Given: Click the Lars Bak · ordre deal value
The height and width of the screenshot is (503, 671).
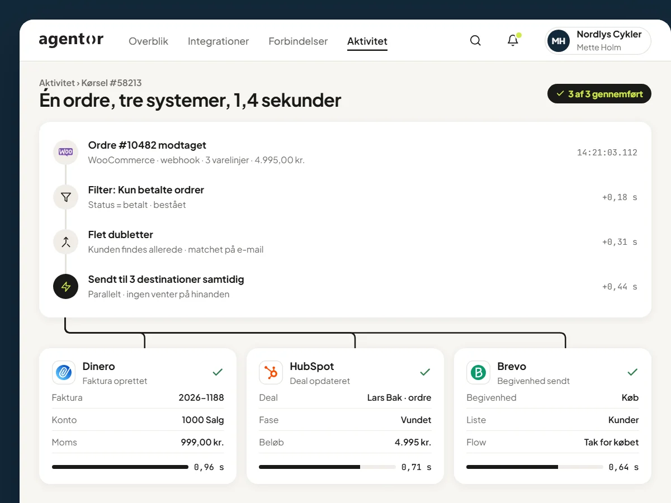Looking at the screenshot, I should pos(399,398).
